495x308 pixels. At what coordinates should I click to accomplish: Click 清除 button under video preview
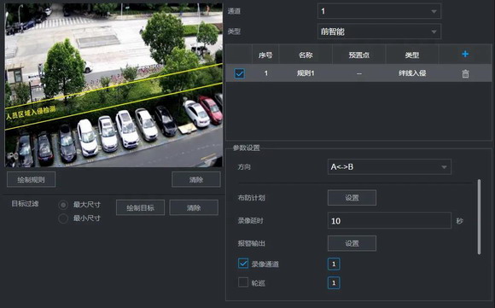[x=196, y=179]
